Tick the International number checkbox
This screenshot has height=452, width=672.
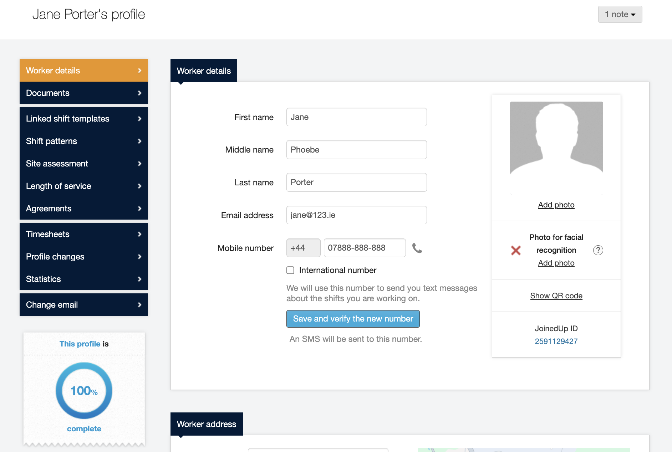point(290,270)
